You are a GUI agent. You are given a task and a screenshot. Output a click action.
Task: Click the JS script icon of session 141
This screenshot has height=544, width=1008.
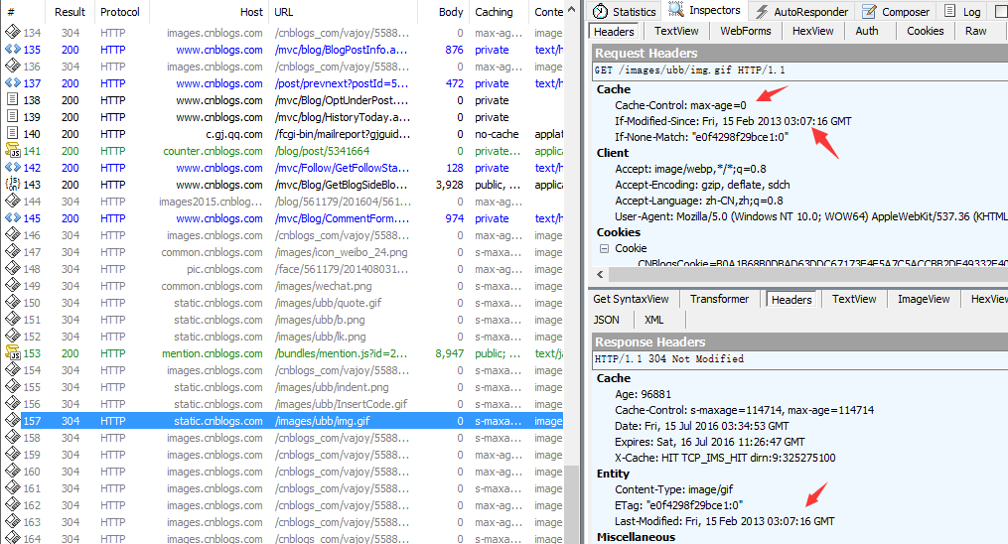(x=13, y=151)
